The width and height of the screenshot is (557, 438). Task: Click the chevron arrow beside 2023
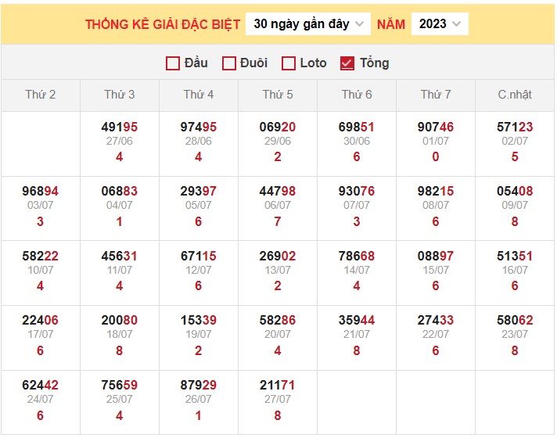457,23
